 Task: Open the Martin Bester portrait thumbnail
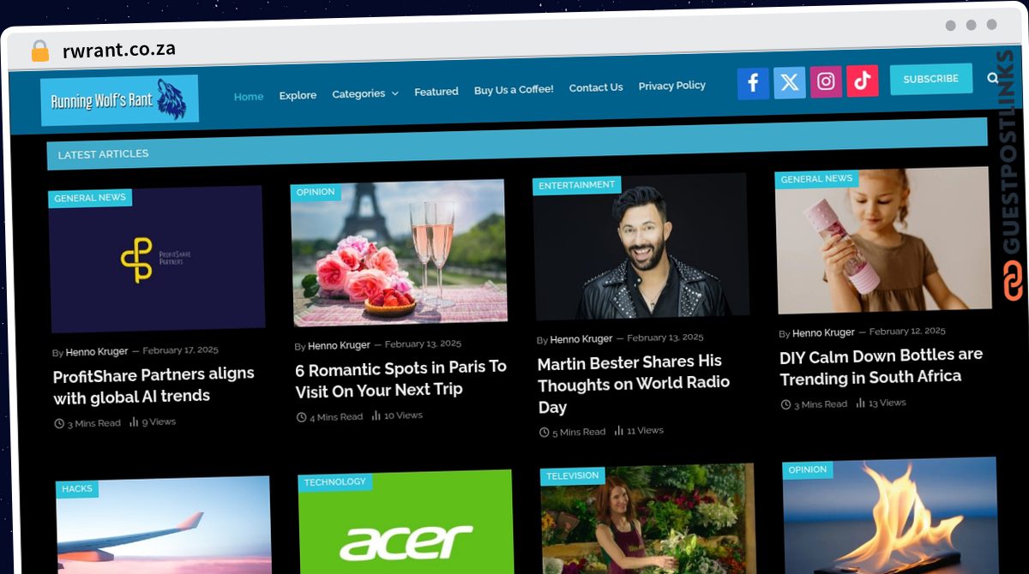[641, 247]
